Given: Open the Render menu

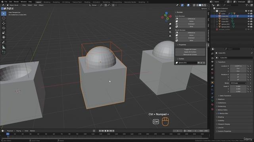Looking at the screenshot, I should (x=16, y=2).
